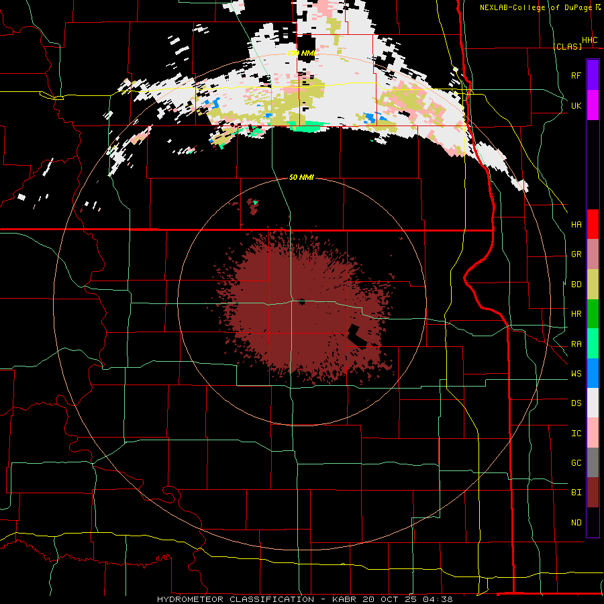604x604 pixels.
Task: Click the 50 NMI range ring label
Action: click(301, 177)
